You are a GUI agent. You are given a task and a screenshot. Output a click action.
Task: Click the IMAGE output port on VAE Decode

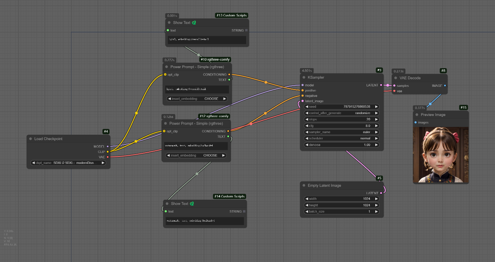tap(445, 86)
